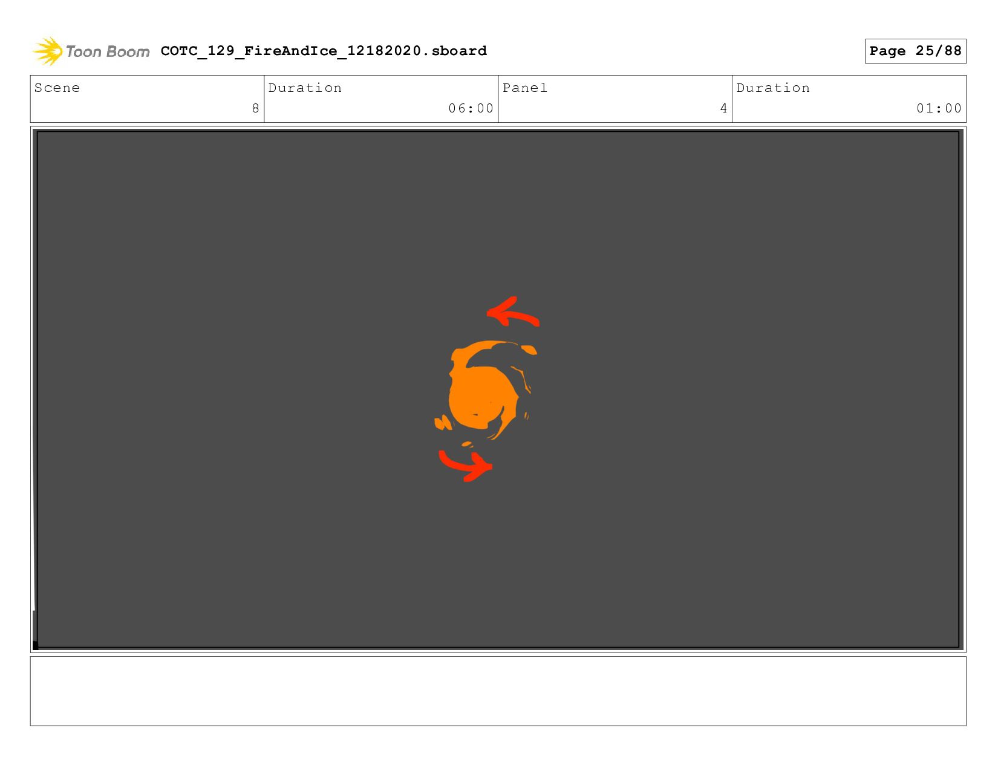The width and height of the screenshot is (998, 771).
Task: Click the empty notes box below the panel
Action: (498, 691)
